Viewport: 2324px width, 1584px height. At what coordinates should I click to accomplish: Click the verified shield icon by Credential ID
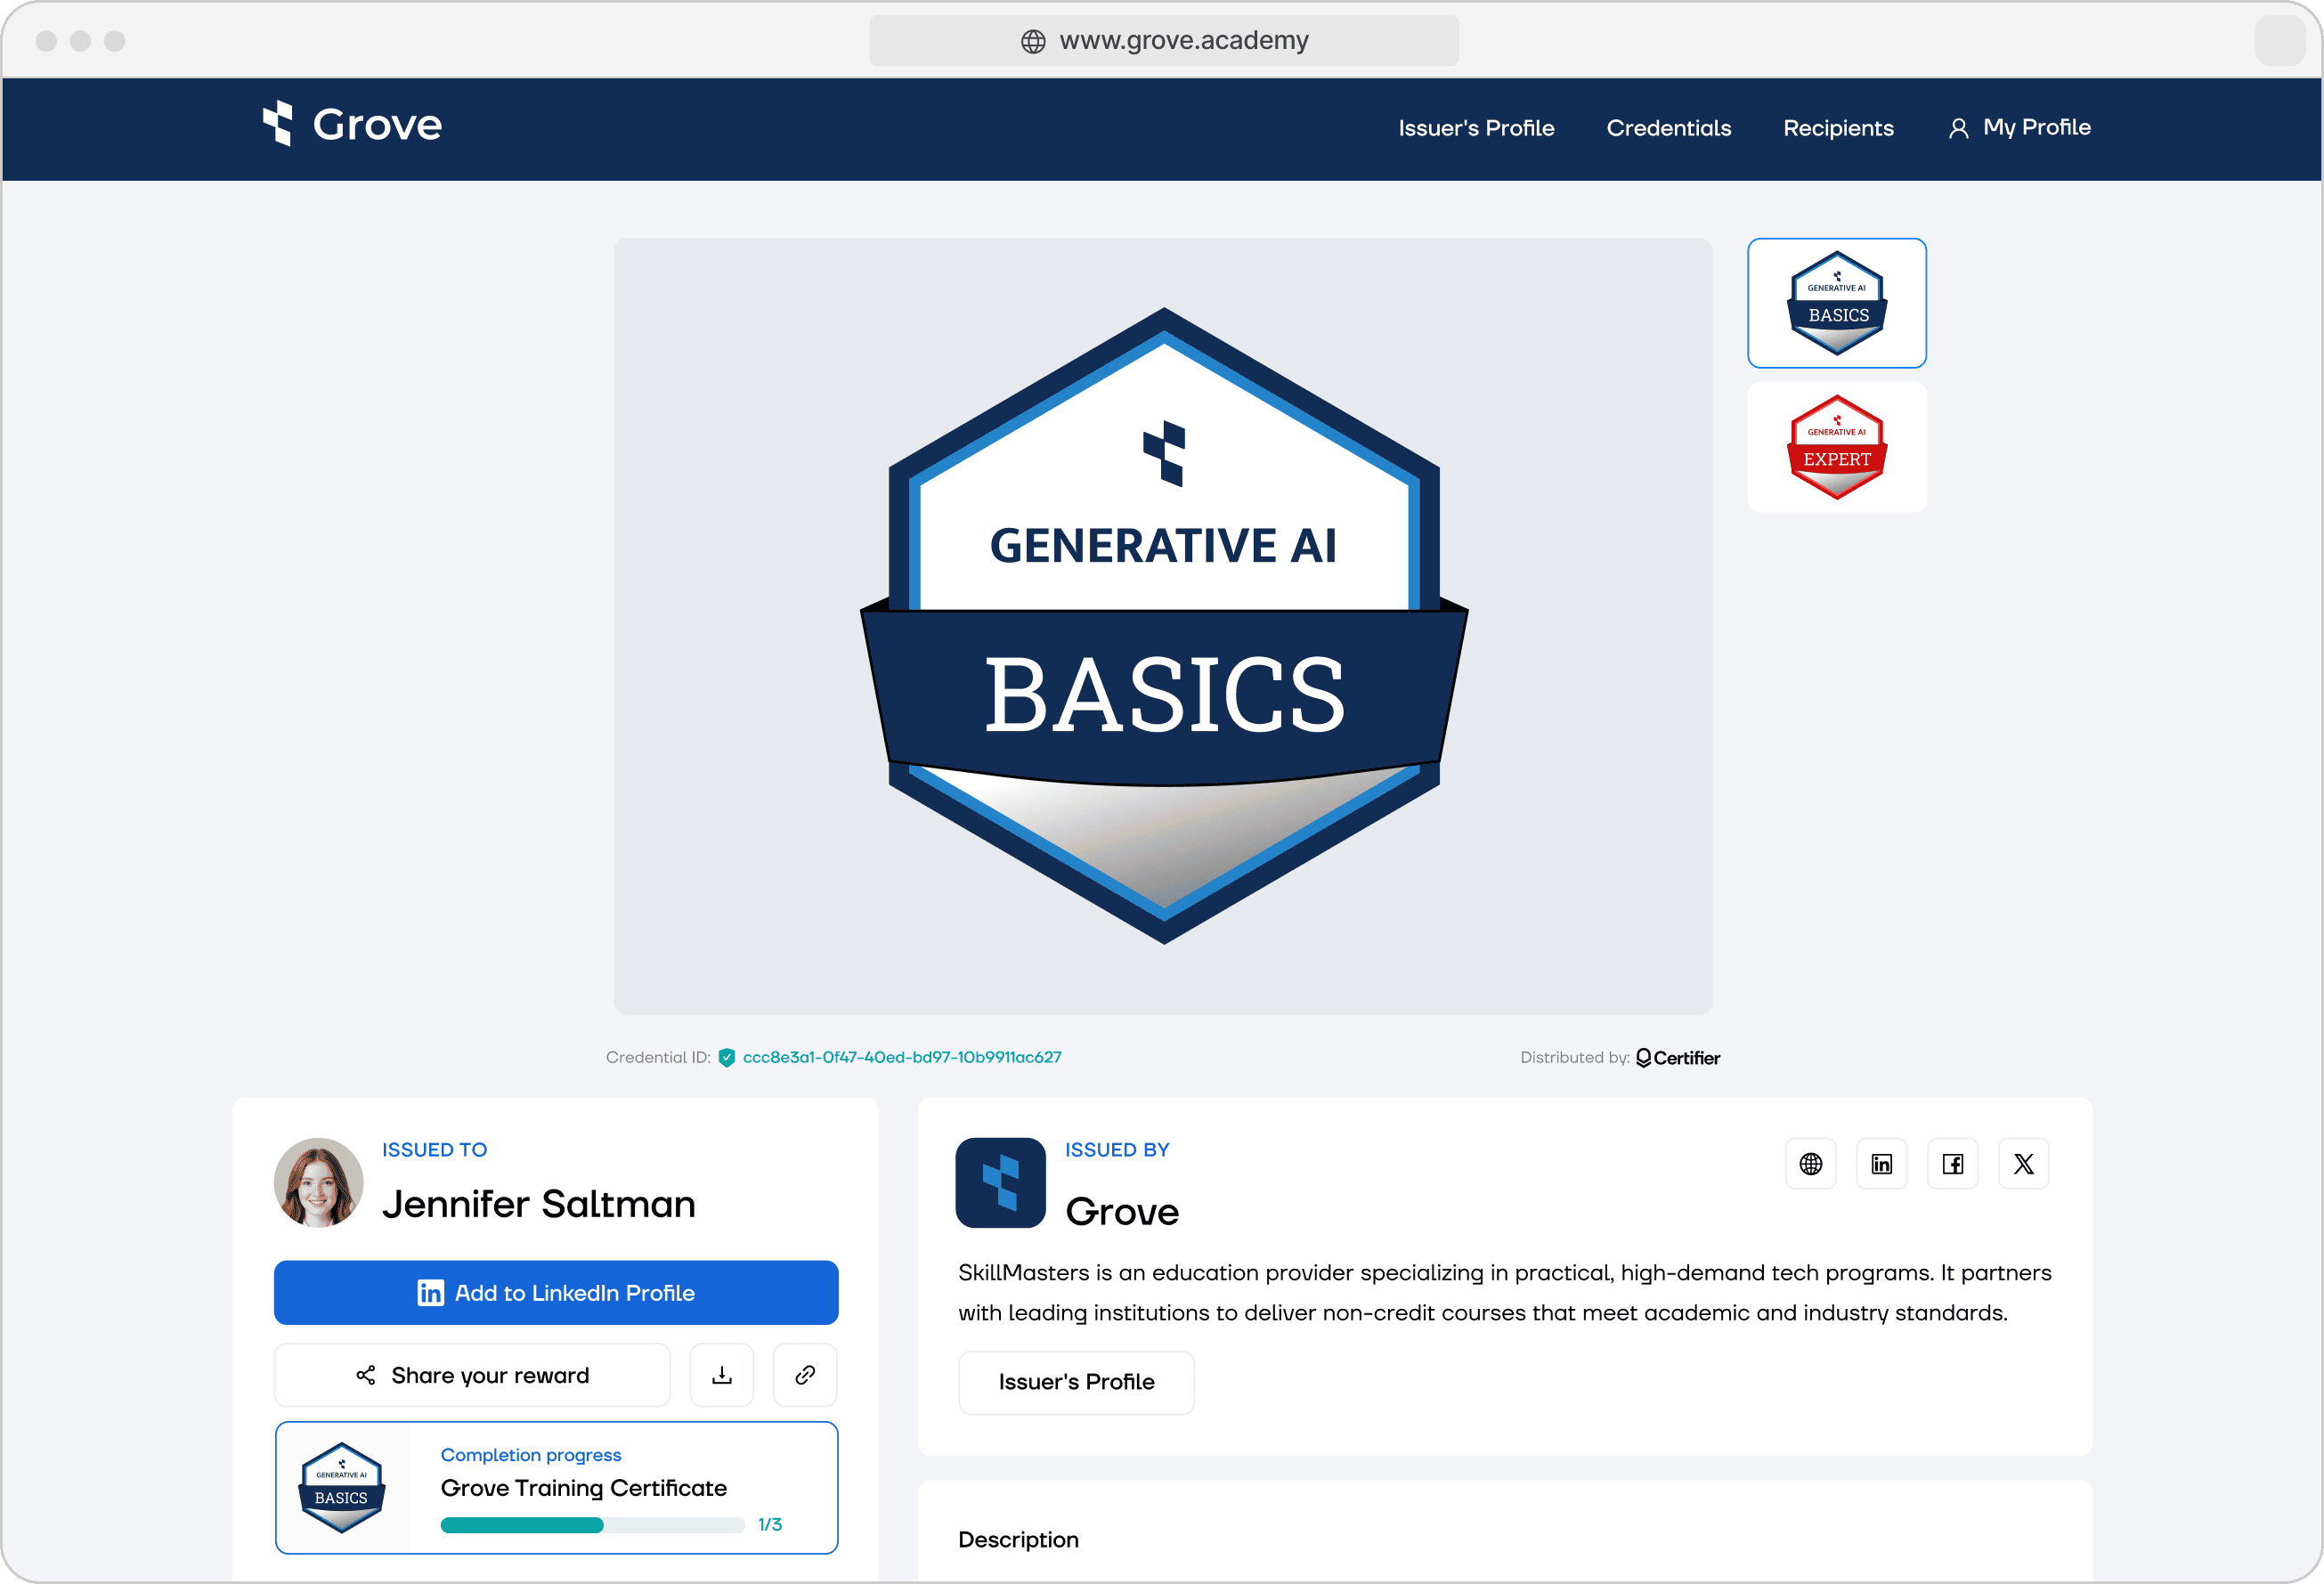pos(727,1057)
